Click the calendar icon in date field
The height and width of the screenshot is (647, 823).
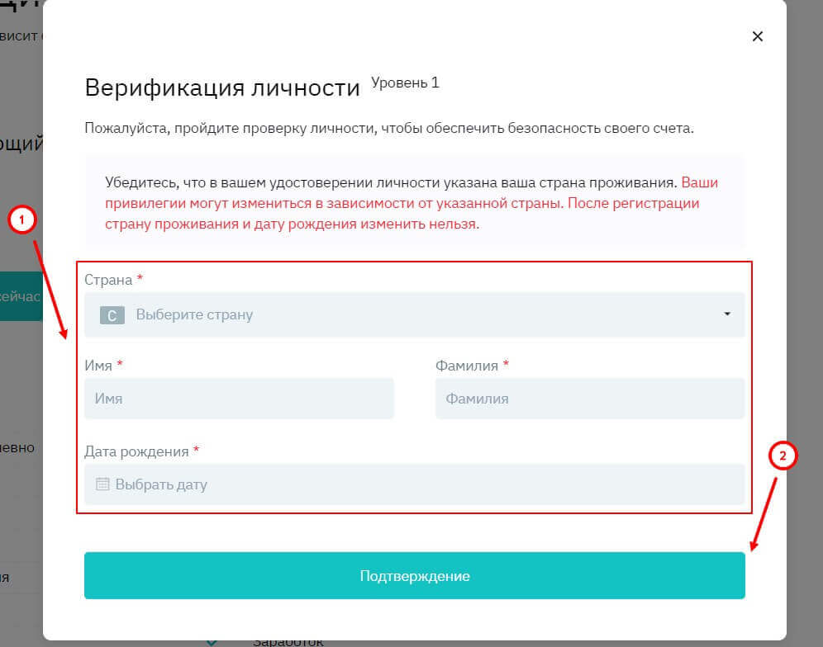[102, 484]
